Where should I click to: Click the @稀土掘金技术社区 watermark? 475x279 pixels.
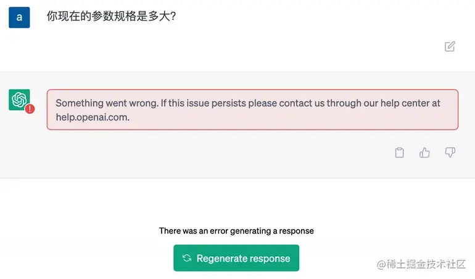(x=421, y=264)
